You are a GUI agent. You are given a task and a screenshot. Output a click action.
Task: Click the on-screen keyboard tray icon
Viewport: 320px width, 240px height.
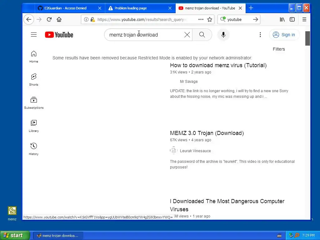(x=279, y=236)
